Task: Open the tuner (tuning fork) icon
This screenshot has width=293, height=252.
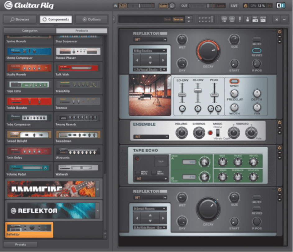Action: (240, 19)
